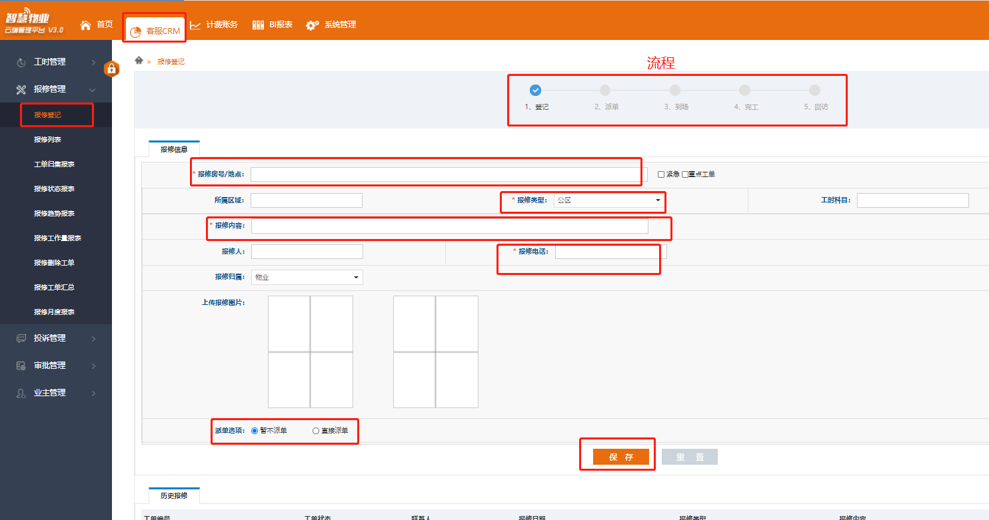The height and width of the screenshot is (520, 989).
Task: Open 报修登记 in the sidebar
Action: point(47,115)
